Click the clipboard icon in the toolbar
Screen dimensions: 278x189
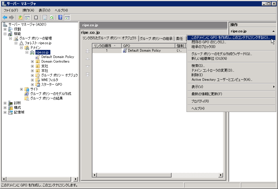(x=36, y=17)
